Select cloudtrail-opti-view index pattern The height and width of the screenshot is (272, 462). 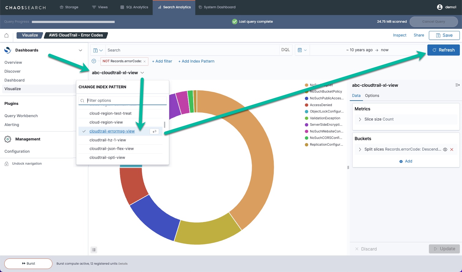[120, 158]
